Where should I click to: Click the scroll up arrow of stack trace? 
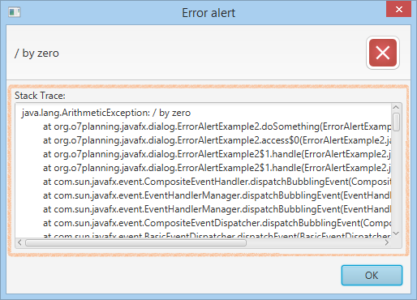pos(396,108)
